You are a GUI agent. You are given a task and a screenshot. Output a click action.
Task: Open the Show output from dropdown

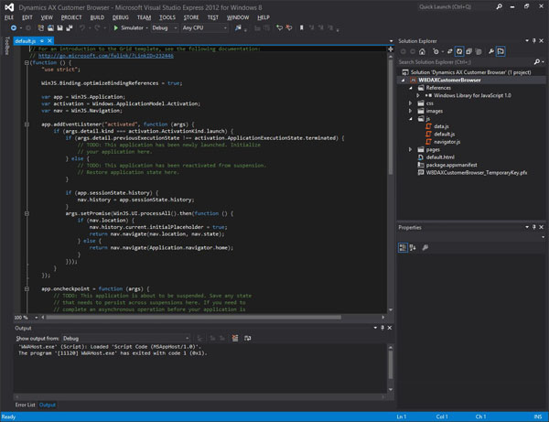click(125, 339)
